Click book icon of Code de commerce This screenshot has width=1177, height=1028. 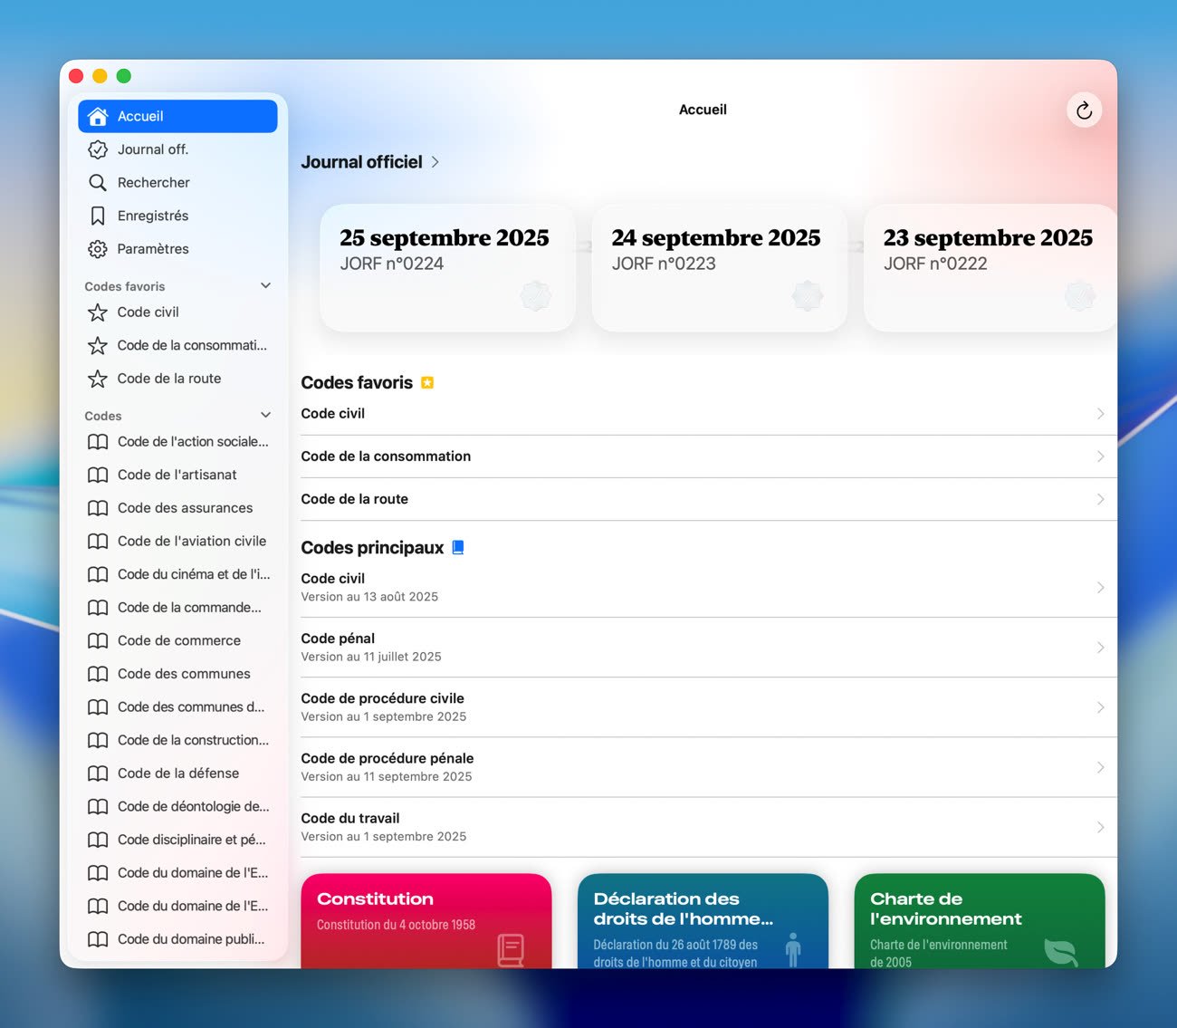[98, 641]
